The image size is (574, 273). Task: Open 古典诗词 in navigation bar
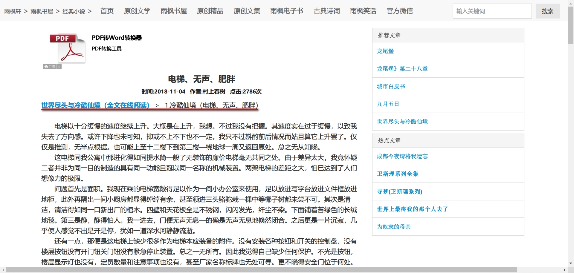[x=326, y=11]
